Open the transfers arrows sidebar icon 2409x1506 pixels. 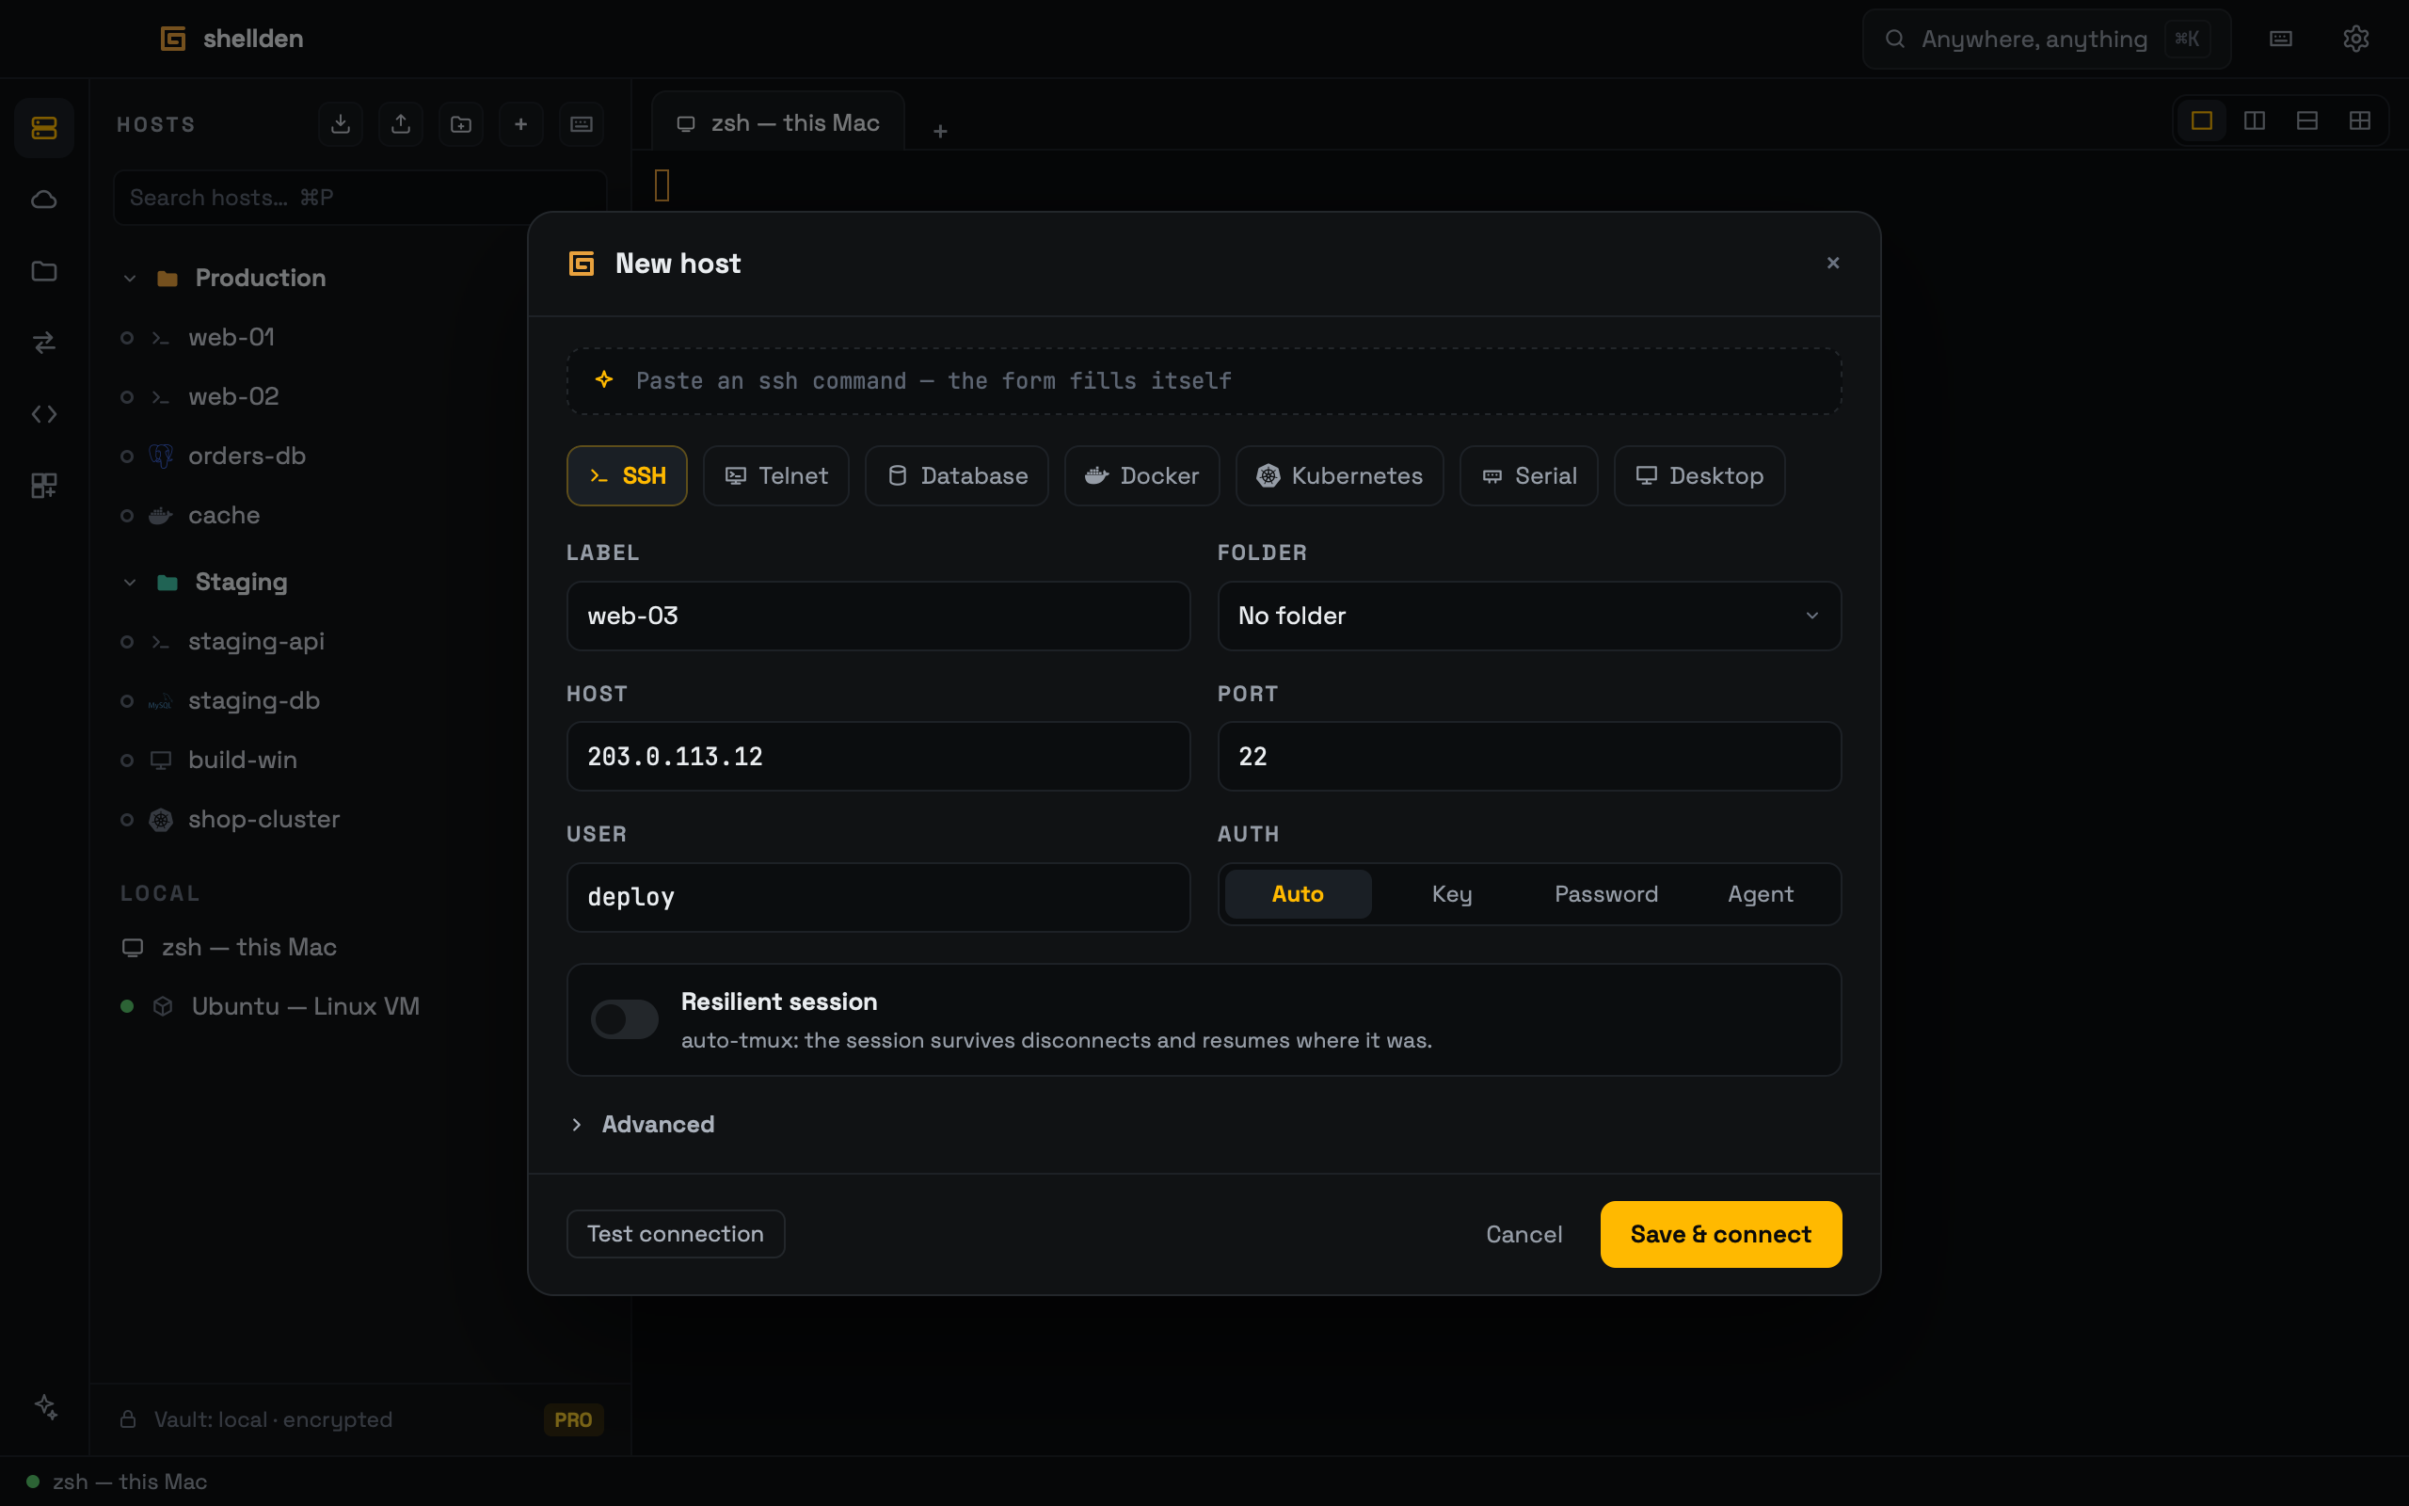coord(44,343)
